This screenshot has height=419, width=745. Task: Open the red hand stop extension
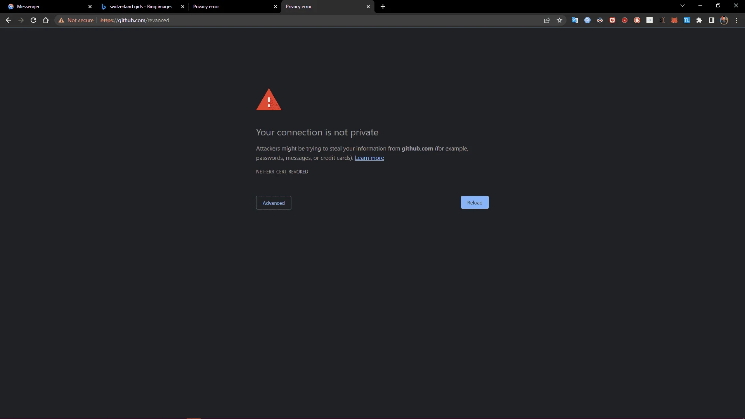click(637, 20)
